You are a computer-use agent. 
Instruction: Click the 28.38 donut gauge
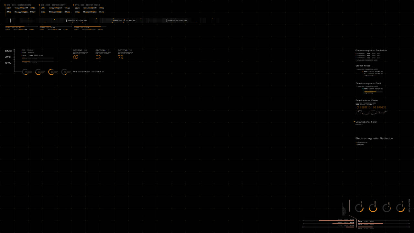pyautogui.click(x=359, y=208)
